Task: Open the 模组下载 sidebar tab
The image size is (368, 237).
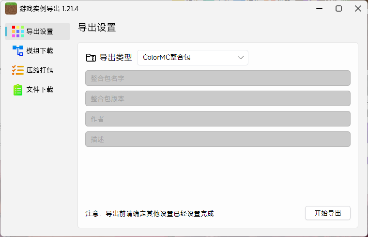Action: coord(39,51)
